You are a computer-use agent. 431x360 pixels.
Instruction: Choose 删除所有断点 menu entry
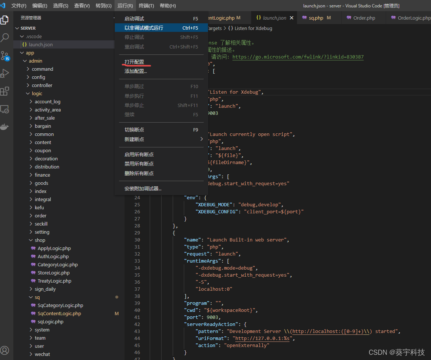[x=161, y=173]
